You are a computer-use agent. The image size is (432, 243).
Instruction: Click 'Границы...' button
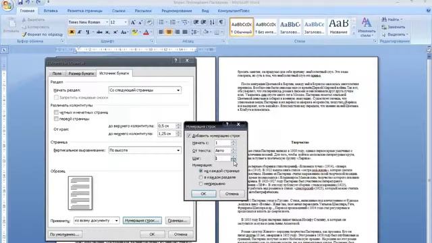coord(178,221)
